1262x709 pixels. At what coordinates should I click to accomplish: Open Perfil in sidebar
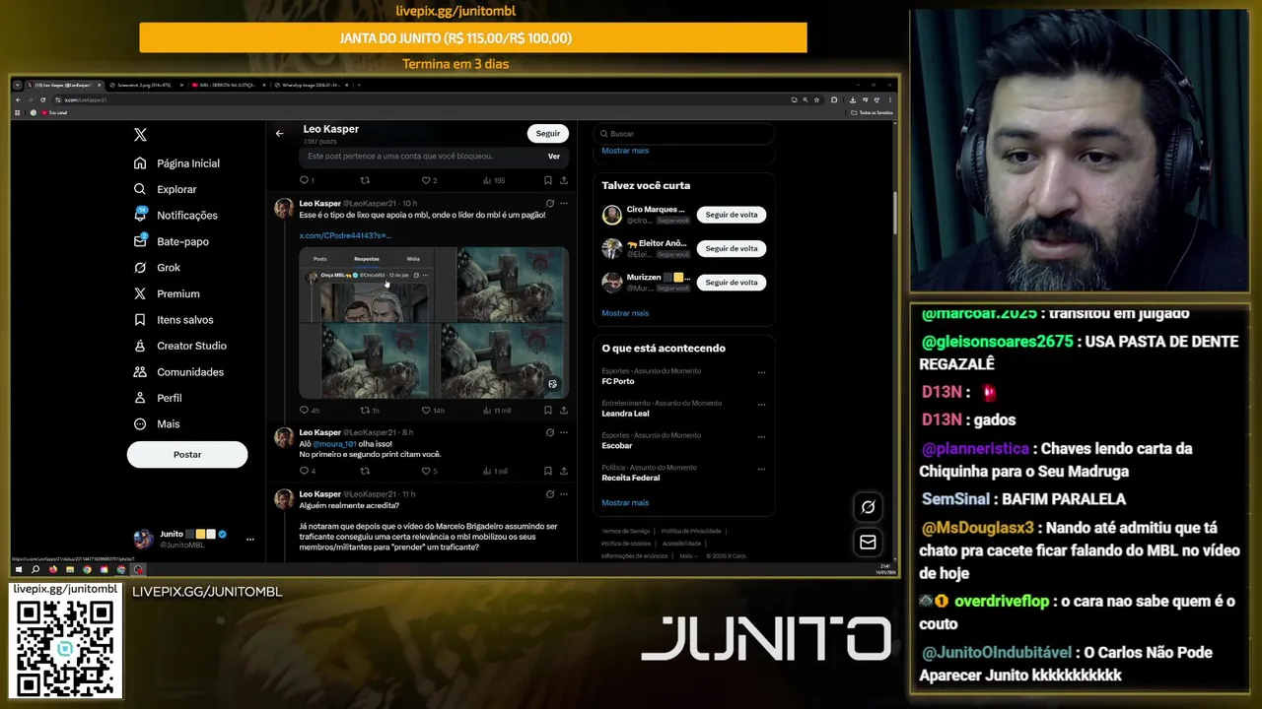(x=158, y=398)
